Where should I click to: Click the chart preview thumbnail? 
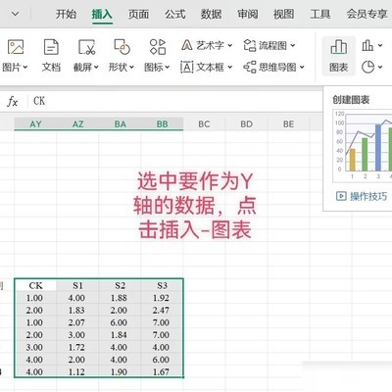pos(363,146)
